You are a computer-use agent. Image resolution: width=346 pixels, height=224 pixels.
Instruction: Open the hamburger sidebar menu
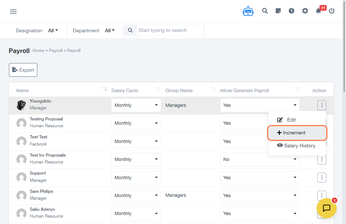(x=13, y=11)
